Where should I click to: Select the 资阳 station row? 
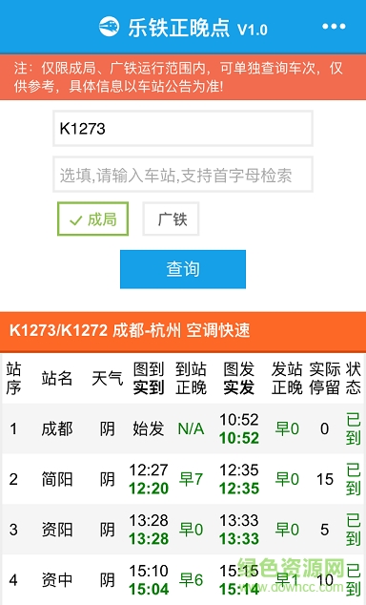click(x=183, y=530)
